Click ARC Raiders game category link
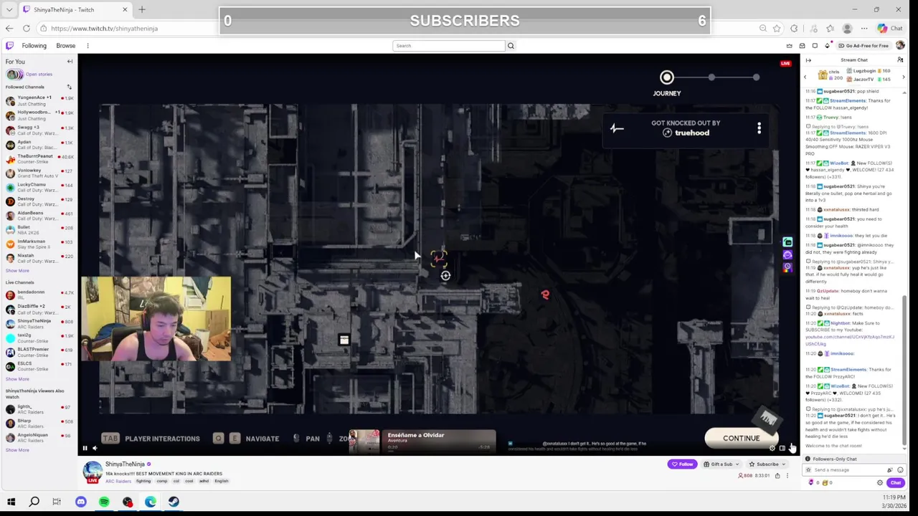Image resolution: width=918 pixels, height=516 pixels. click(118, 481)
